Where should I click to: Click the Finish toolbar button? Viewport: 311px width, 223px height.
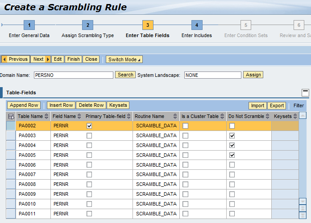click(x=74, y=59)
